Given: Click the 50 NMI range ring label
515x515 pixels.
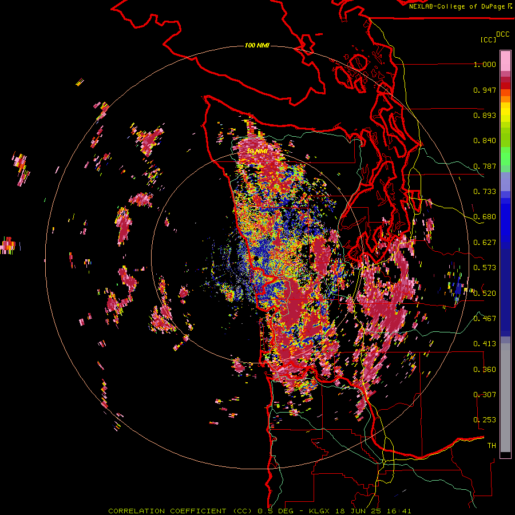Looking at the screenshot, I should click(x=257, y=152).
